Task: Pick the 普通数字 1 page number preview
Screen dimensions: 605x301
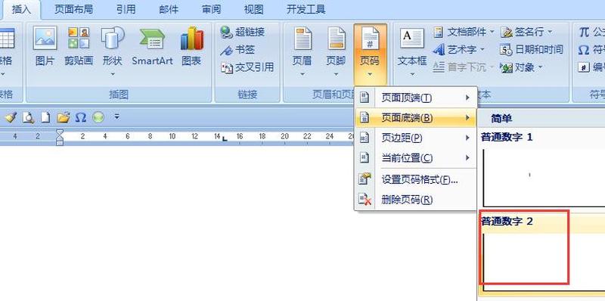Action: (x=541, y=171)
